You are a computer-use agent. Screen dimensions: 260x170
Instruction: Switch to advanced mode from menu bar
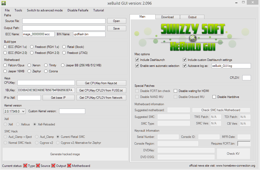coord(45,10)
